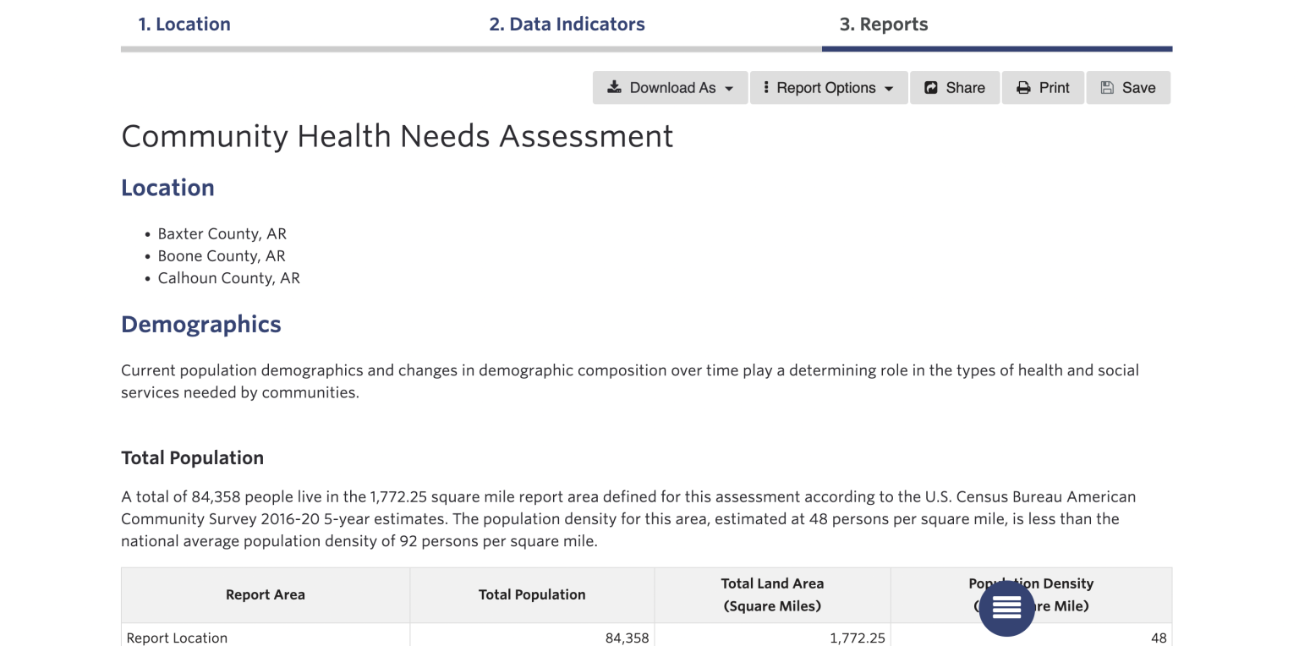Viewport: 1299px width, 646px height.
Task: Select the 3. Reports tab
Action: pyautogui.click(x=883, y=25)
